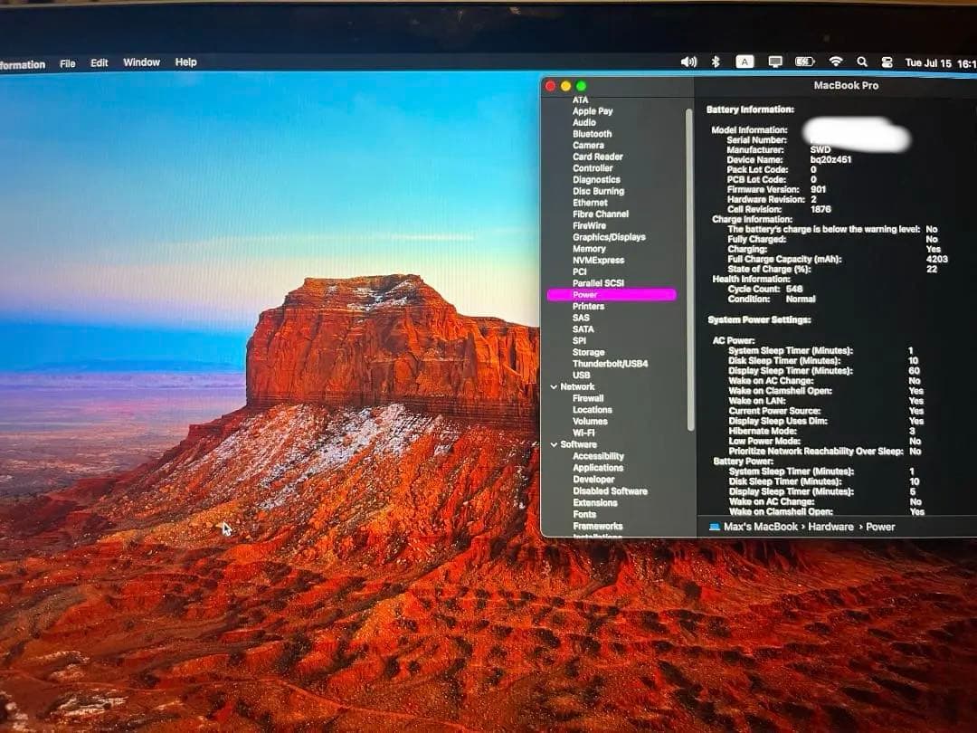Viewport: 977px width, 733px height.
Task: Open the File menu
Action: 67,63
